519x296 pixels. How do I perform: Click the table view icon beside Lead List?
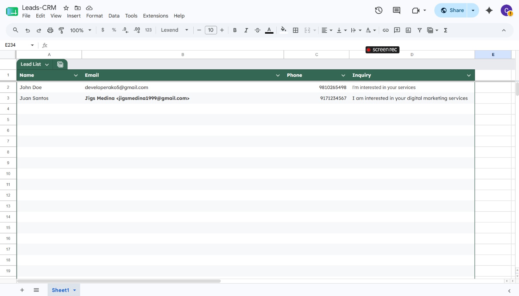(60, 64)
